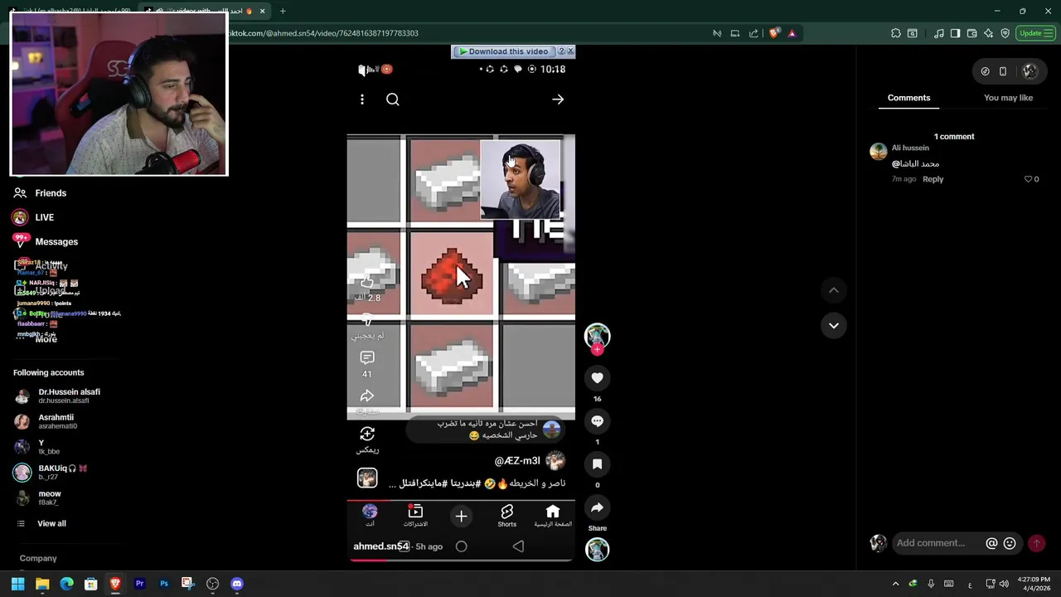Bookmark the video to favorites

(x=597, y=464)
